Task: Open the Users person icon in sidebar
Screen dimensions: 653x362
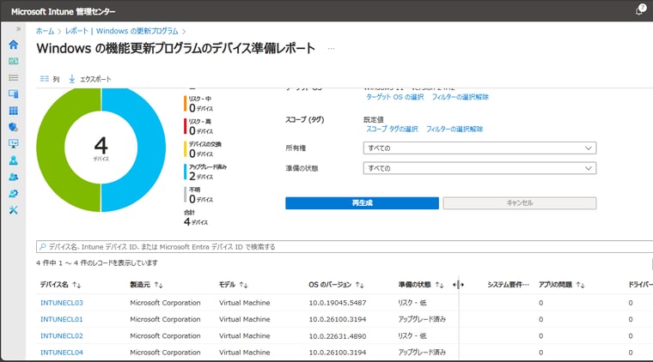Action: 14,160
